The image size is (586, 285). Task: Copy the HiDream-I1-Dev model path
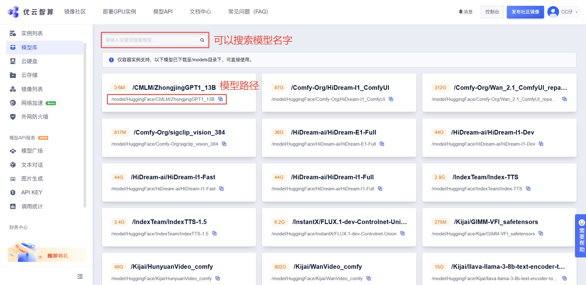[541, 144]
